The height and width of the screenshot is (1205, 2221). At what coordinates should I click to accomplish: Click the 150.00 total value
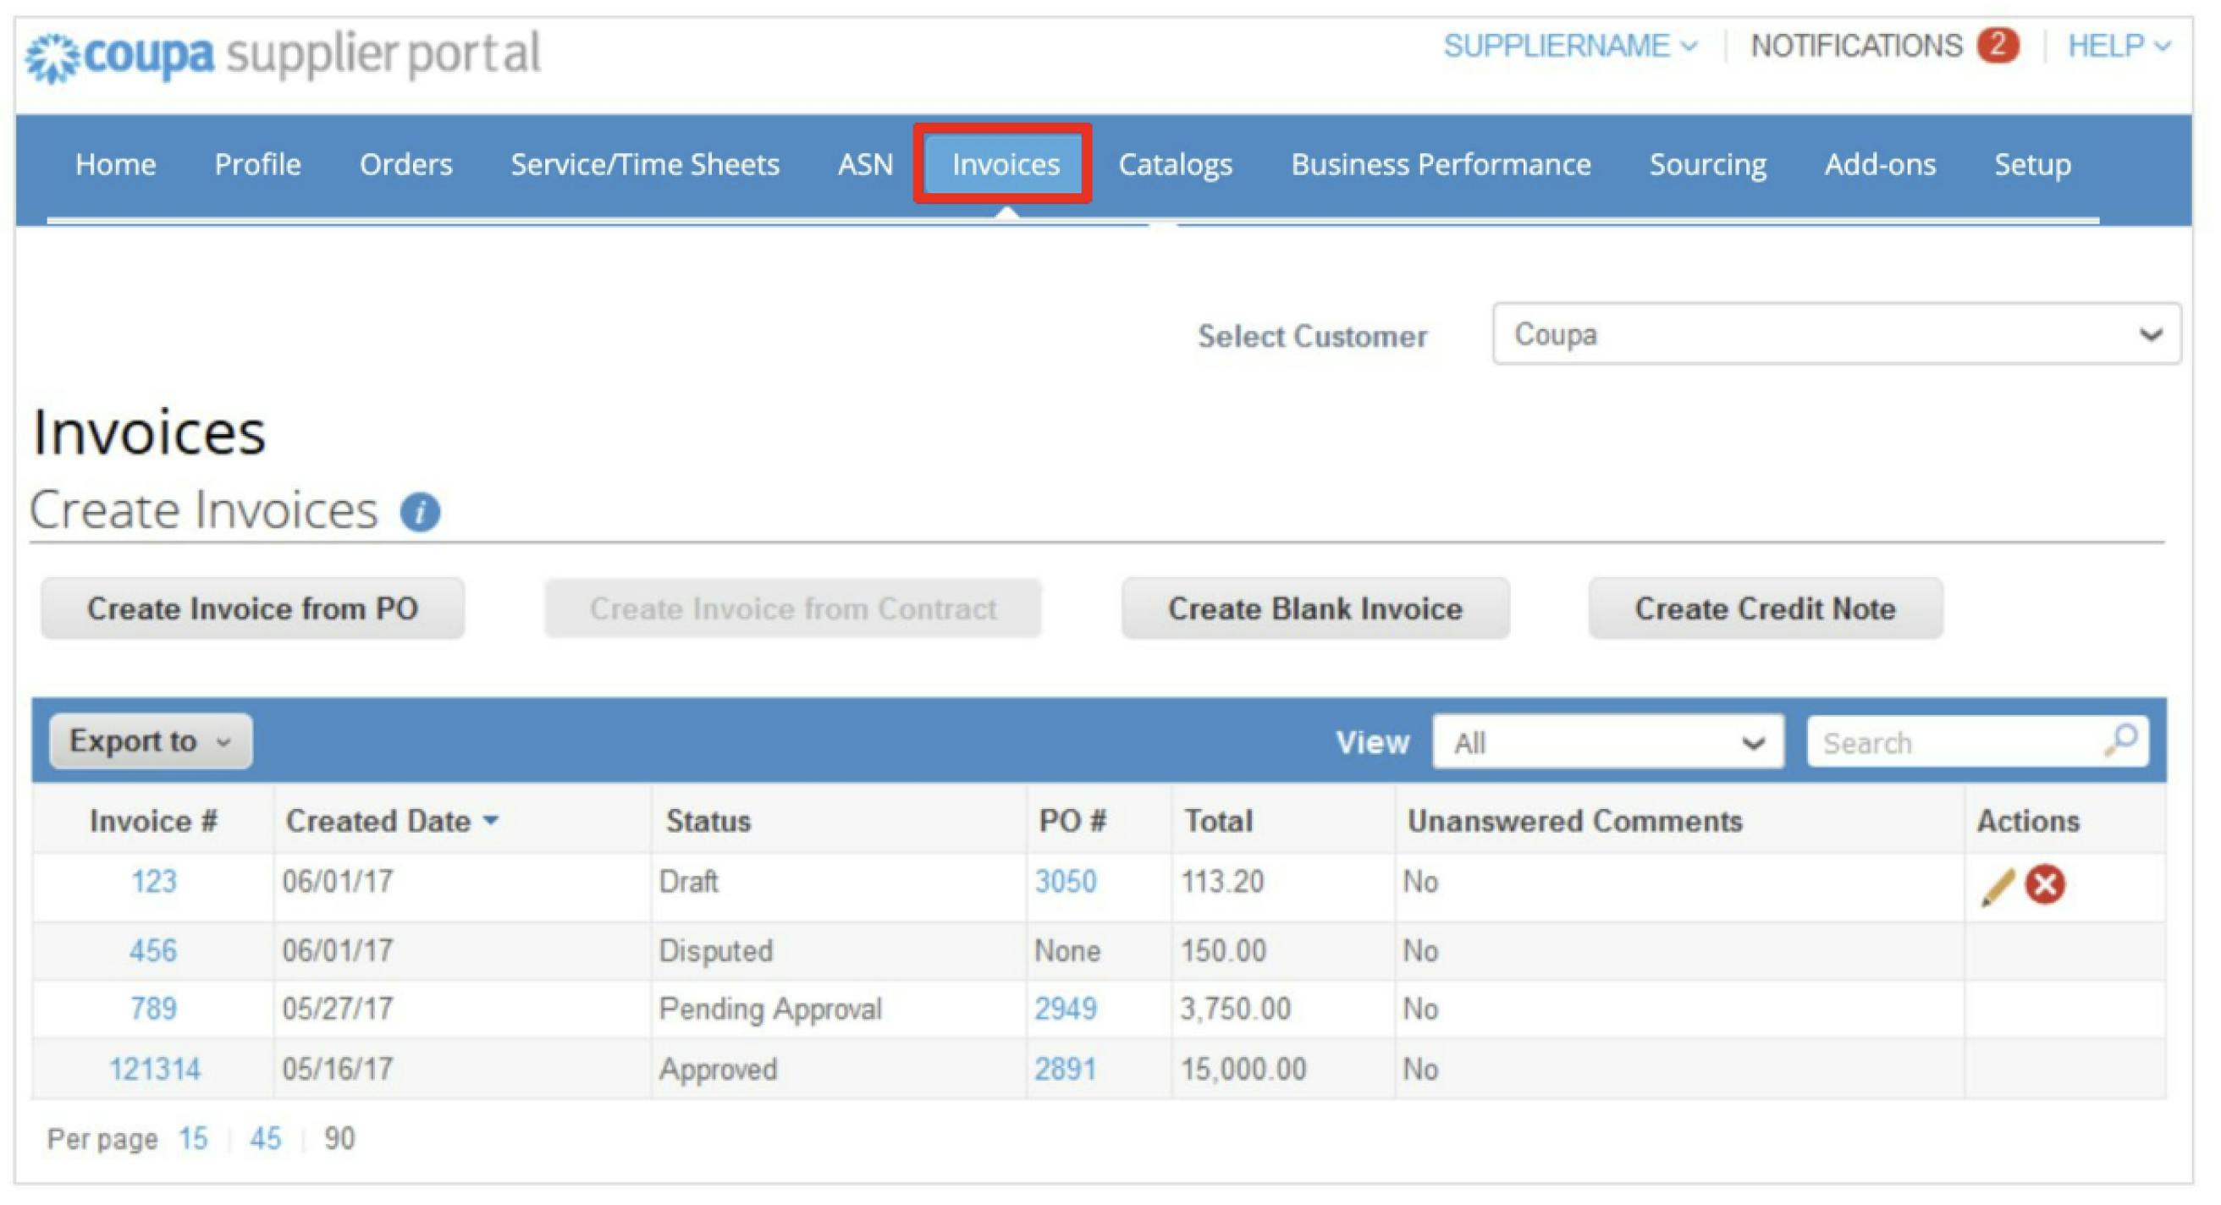click(1223, 952)
